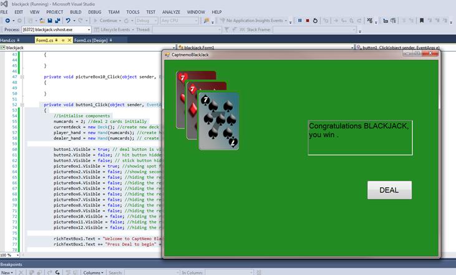The height and width of the screenshot is (275, 456).
Task: Click the Pause (Break All) debug icon
Action: 299,21
